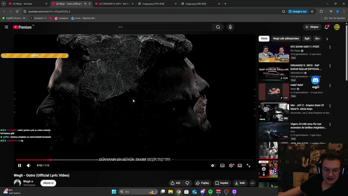The height and width of the screenshot is (196, 348).
Task: Dislike the video with the thumbs-down icon
Action: [x=187, y=183]
